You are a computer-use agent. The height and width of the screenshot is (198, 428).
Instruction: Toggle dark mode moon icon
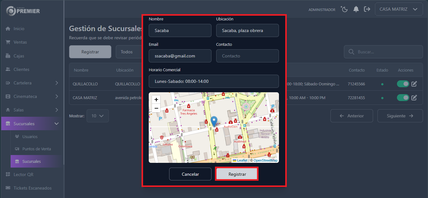coord(345,9)
